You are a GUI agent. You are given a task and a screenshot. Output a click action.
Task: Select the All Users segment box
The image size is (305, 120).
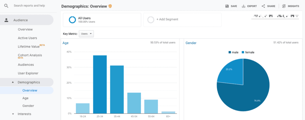102,20
